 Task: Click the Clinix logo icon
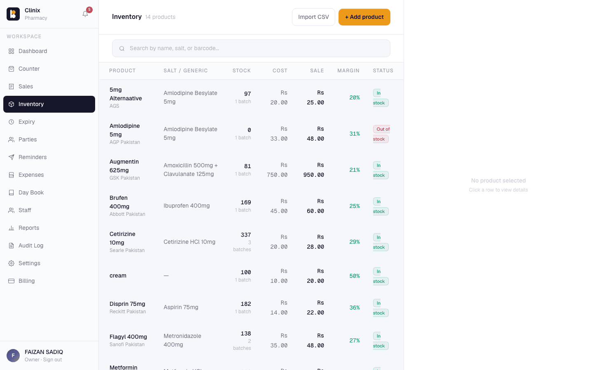click(x=13, y=14)
